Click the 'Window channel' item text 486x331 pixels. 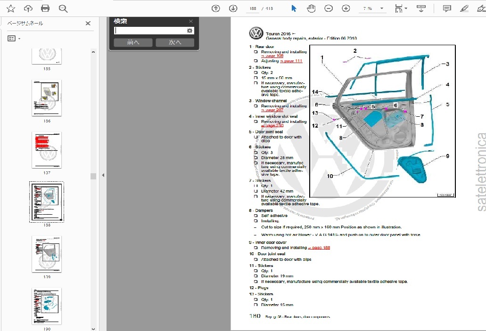271,101
